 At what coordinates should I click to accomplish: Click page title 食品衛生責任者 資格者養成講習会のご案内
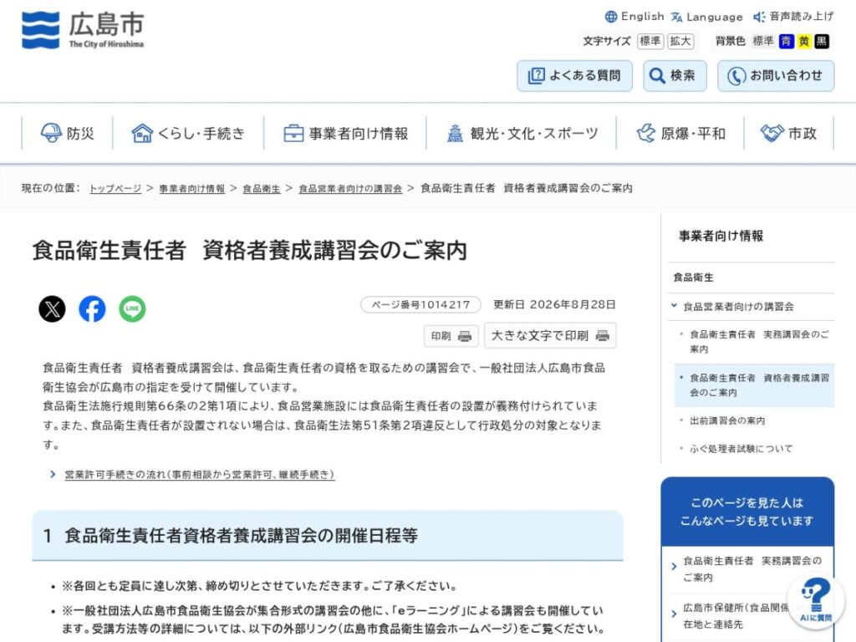pos(249,251)
